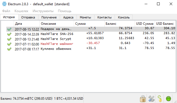The width and height of the screenshot is (177, 103).
Task: Select the date 2017-07-08 17:17
Action: (27, 49)
